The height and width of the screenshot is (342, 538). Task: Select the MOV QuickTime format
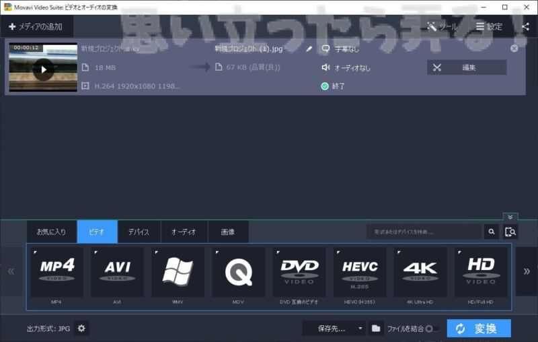[239, 272]
